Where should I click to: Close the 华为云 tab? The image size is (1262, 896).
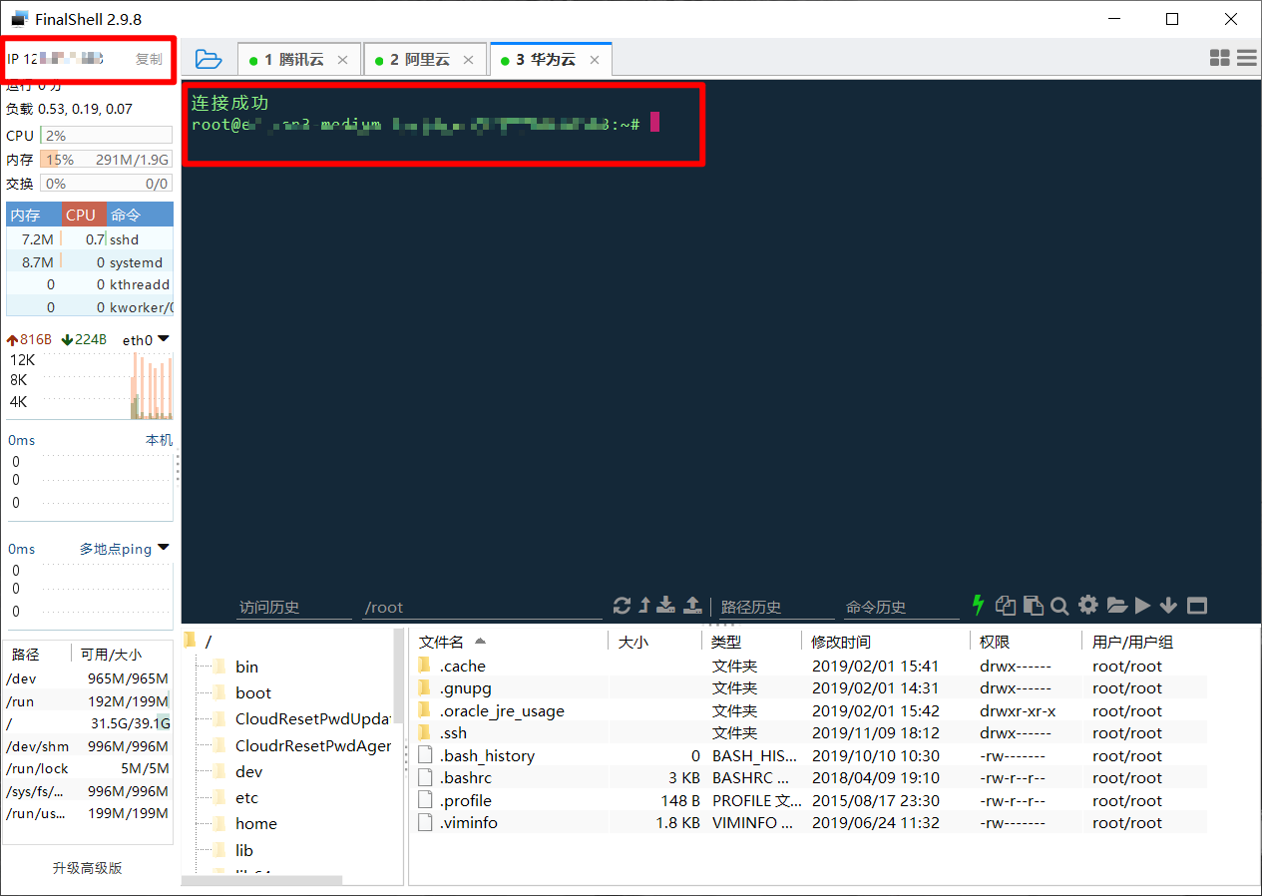595,60
